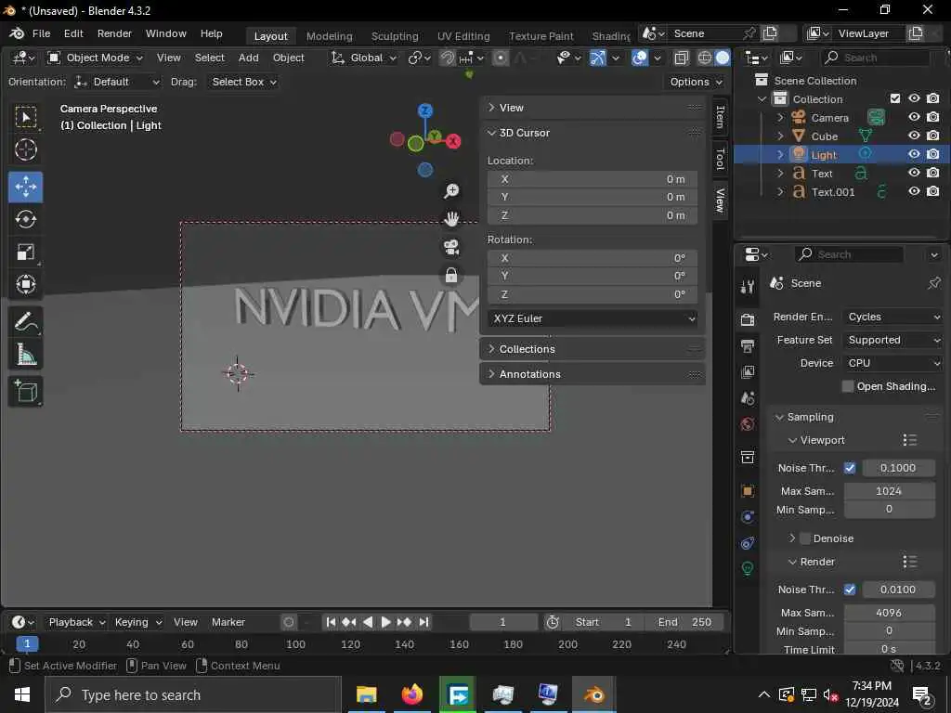Hide the Cube object in viewport
This screenshot has width=951, height=713.
coord(914,136)
